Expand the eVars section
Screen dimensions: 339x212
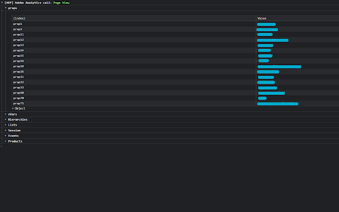(x=6, y=114)
